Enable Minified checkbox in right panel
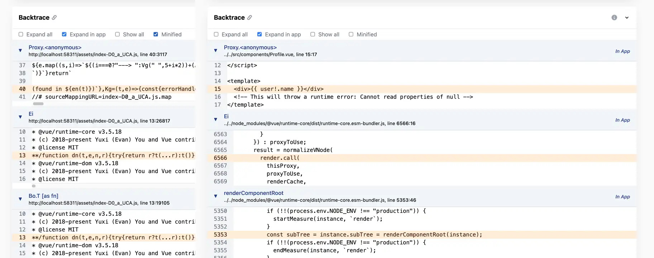Screen dimensions: 654x258 pos(351,34)
